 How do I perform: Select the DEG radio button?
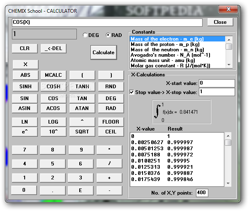[x=85, y=35]
